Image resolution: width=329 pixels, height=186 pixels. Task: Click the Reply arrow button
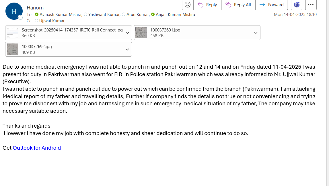click(207, 5)
